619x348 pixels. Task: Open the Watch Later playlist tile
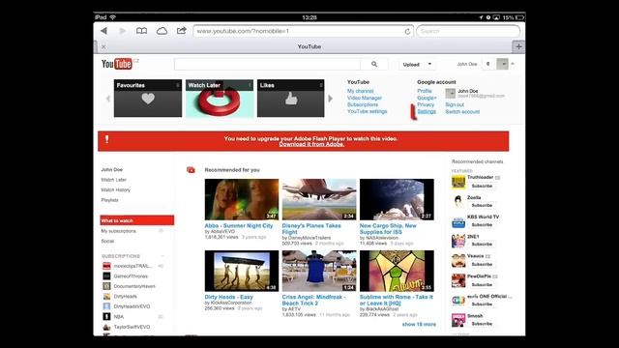220,99
